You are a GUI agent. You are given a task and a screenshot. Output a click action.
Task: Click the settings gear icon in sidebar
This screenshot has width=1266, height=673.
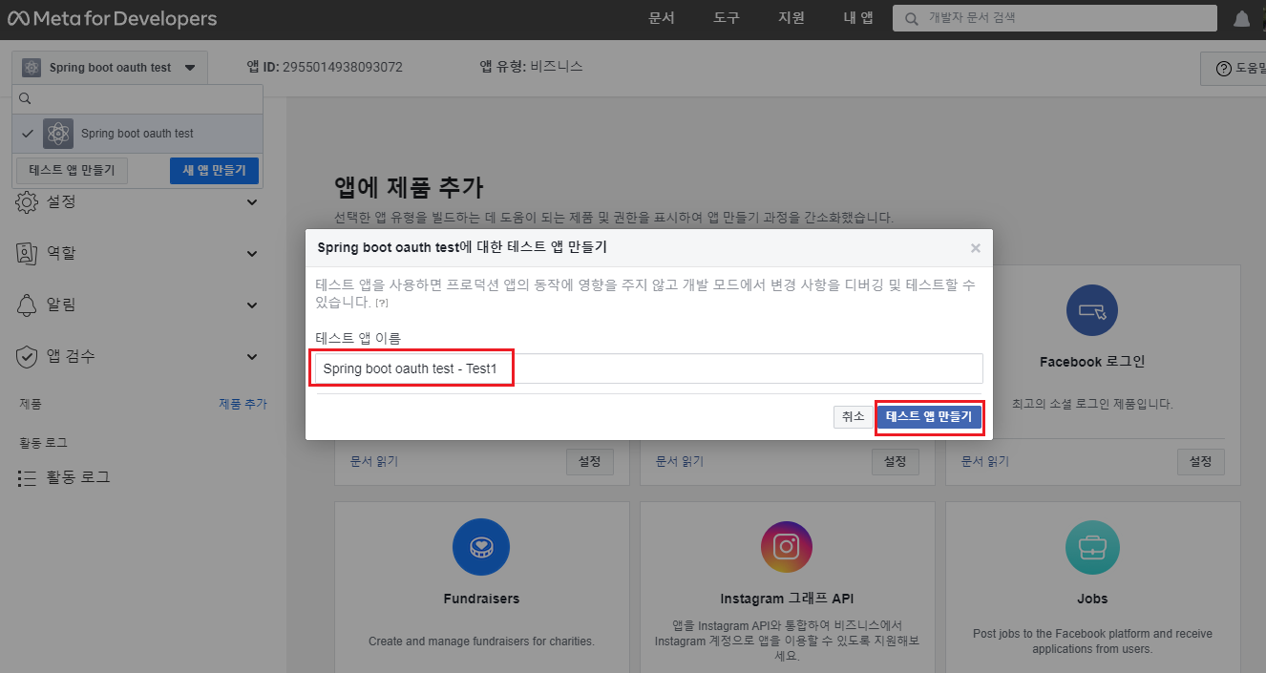(x=27, y=201)
